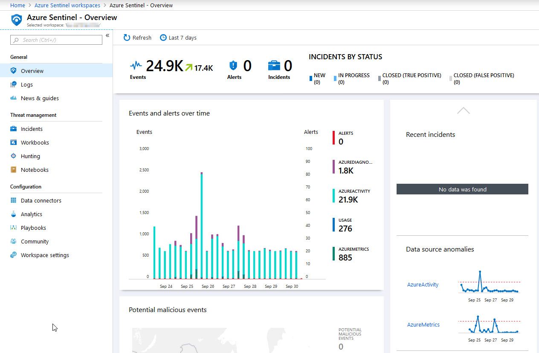Click the Data connectors grid icon
This screenshot has width=539, height=353.
click(x=14, y=200)
